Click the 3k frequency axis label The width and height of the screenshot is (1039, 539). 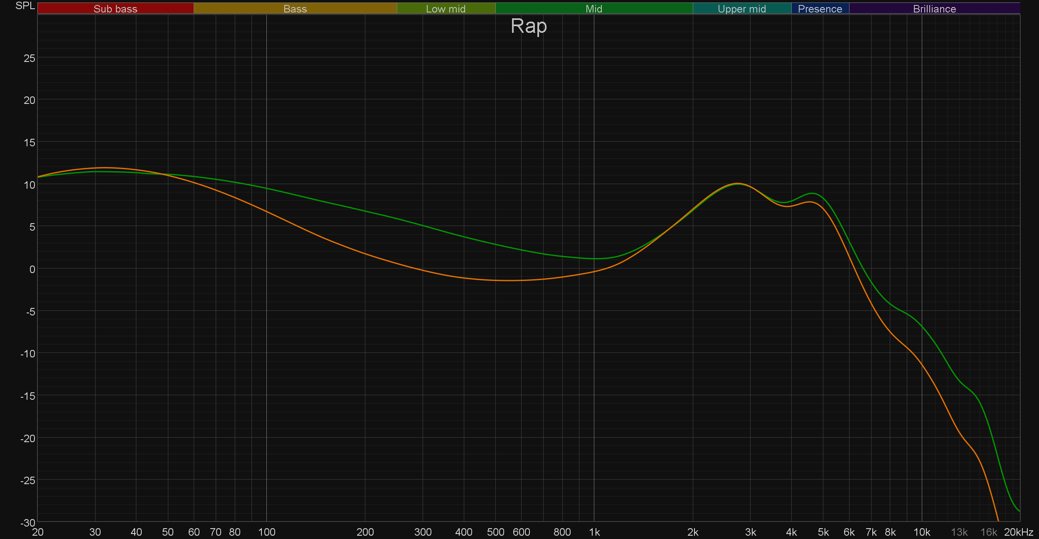750,532
